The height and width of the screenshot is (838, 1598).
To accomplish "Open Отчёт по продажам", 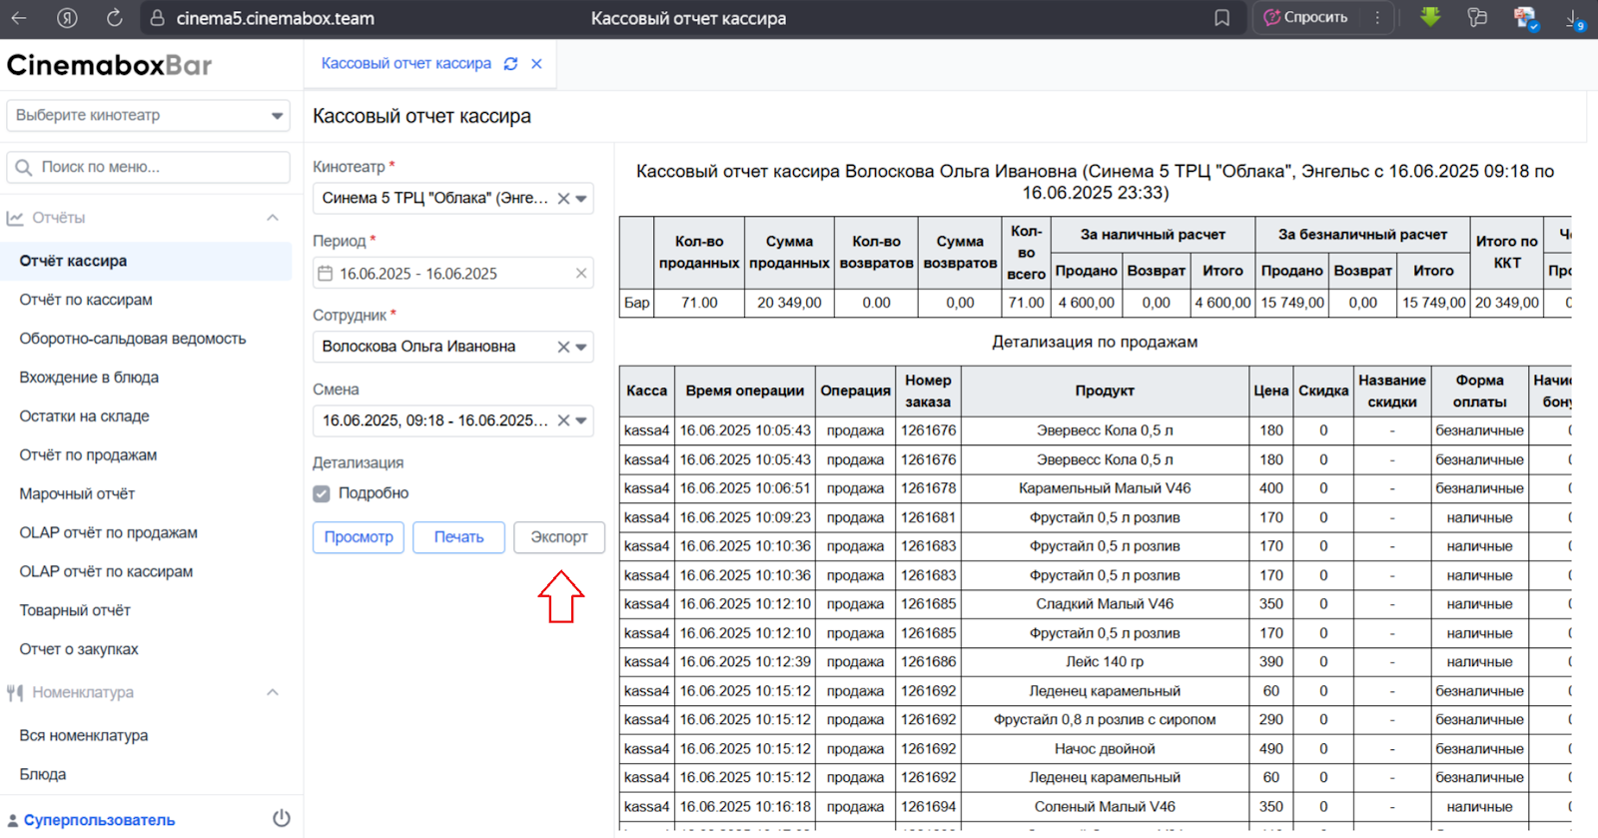I will coord(88,455).
